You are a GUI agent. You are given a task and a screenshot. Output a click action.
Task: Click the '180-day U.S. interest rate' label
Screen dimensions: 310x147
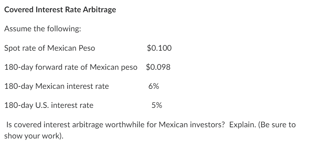coord(49,105)
